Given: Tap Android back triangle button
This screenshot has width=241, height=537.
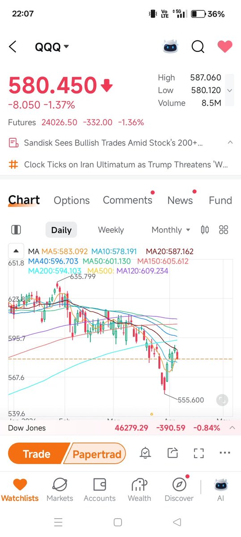Looking at the screenshot, I should pos(178,522).
